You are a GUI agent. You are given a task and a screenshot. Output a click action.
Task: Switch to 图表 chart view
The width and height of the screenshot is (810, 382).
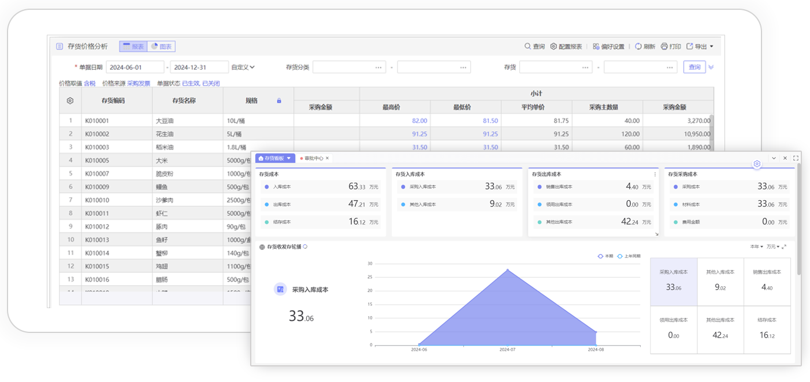tap(161, 46)
